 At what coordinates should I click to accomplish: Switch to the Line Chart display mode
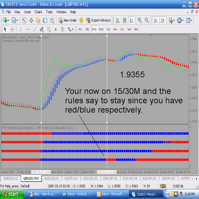[132, 20]
